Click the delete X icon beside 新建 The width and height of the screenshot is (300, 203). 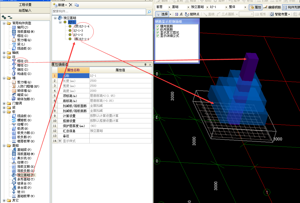click(71, 5)
